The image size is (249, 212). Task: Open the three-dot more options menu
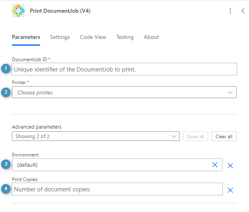[230, 11]
